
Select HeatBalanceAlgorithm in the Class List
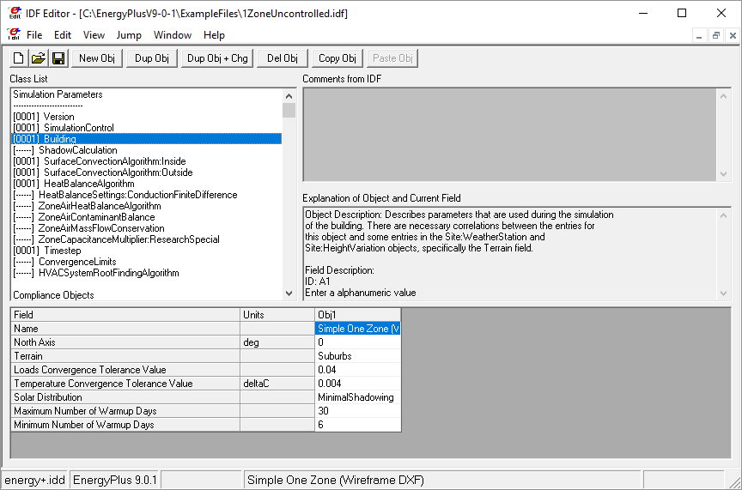(147, 184)
